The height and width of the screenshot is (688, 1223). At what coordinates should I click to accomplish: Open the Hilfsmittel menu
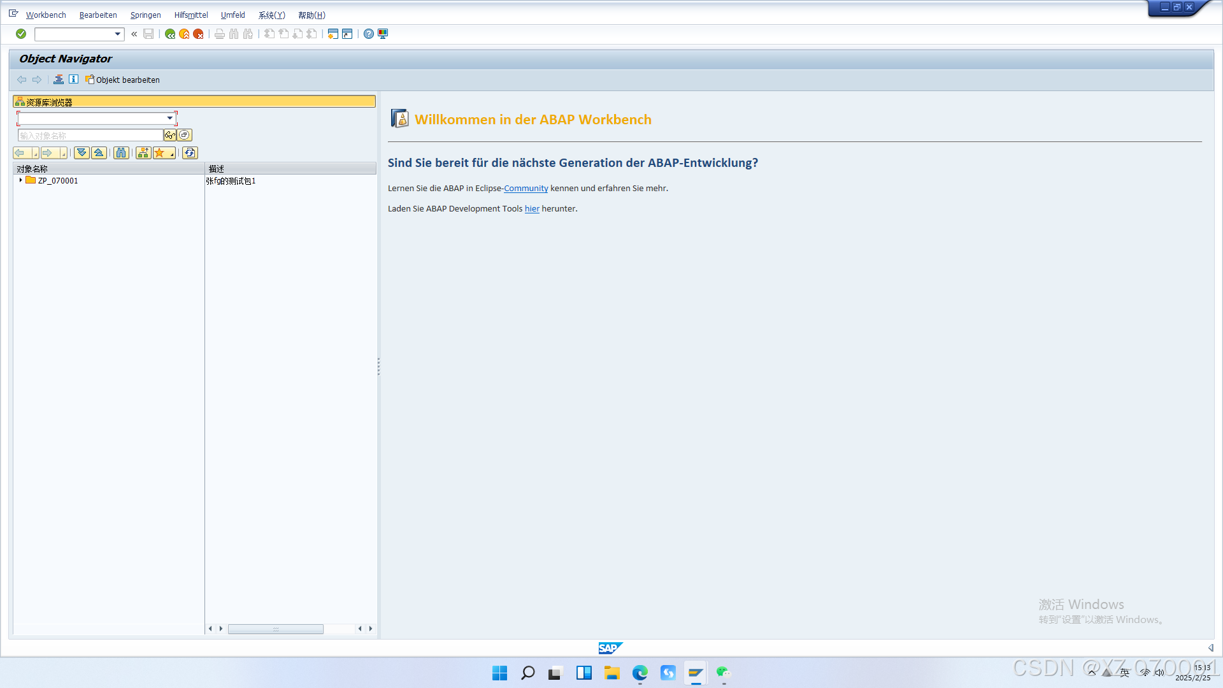click(x=191, y=15)
